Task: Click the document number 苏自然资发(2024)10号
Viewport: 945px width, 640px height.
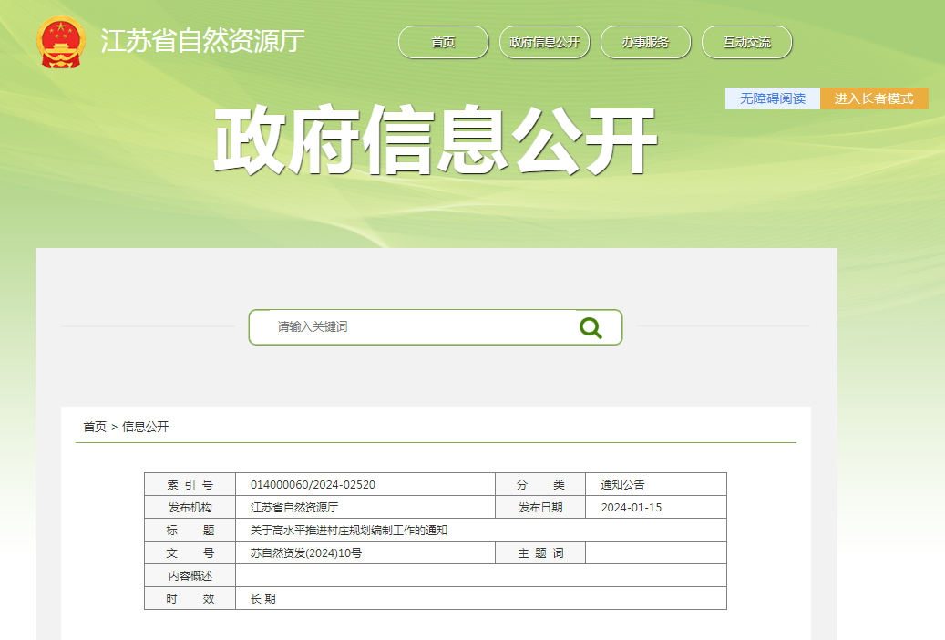Action: coord(306,553)
